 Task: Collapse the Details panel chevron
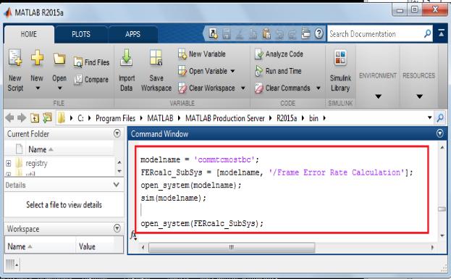pos(117,185)
